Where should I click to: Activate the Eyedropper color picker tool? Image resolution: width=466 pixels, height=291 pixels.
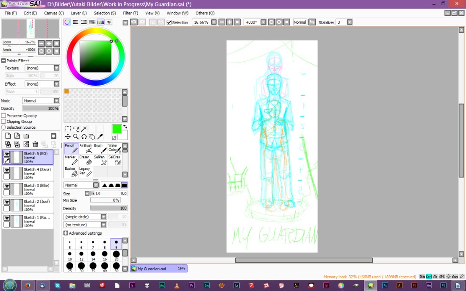(100, 136)
